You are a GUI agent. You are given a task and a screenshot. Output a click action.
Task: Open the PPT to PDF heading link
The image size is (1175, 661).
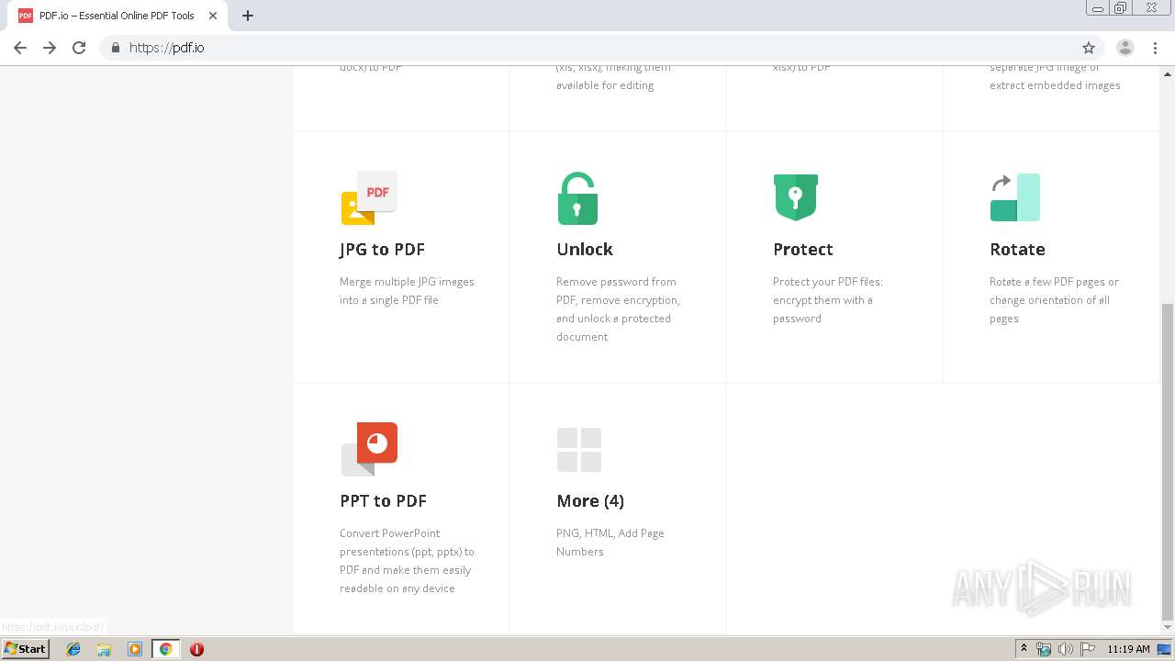coord(383,501)
